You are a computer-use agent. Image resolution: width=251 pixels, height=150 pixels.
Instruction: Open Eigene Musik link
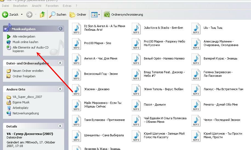click(x=21, y=102)
